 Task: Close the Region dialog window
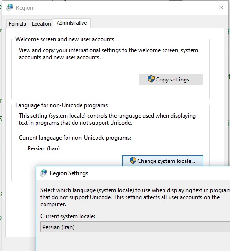221,7
